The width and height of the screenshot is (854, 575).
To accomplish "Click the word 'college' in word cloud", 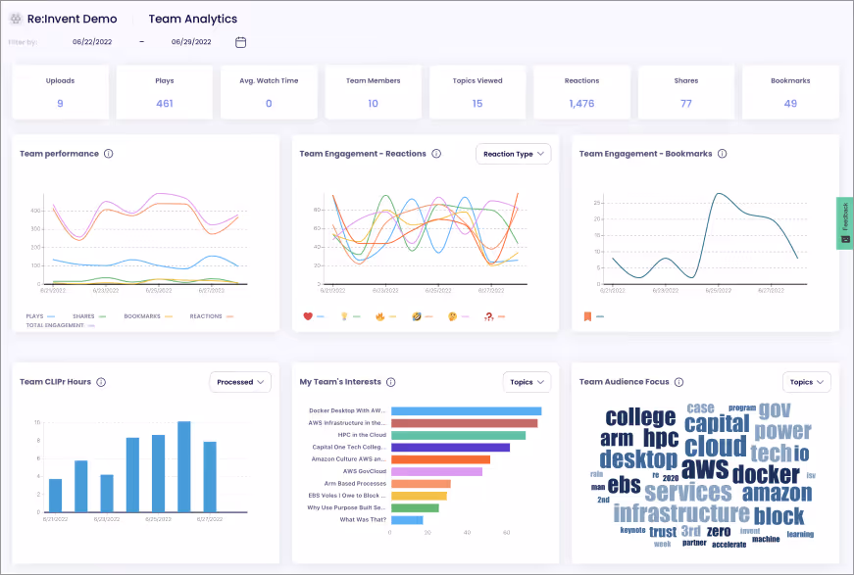I will (640, 418).
